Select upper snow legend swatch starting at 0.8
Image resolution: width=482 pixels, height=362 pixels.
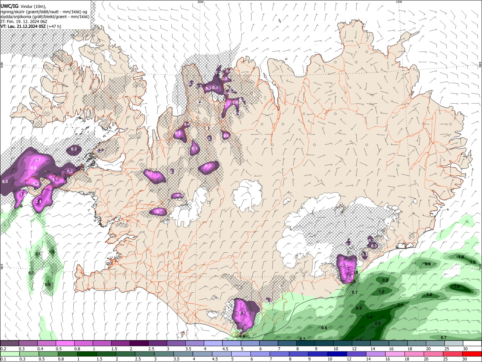click(83, 344)
